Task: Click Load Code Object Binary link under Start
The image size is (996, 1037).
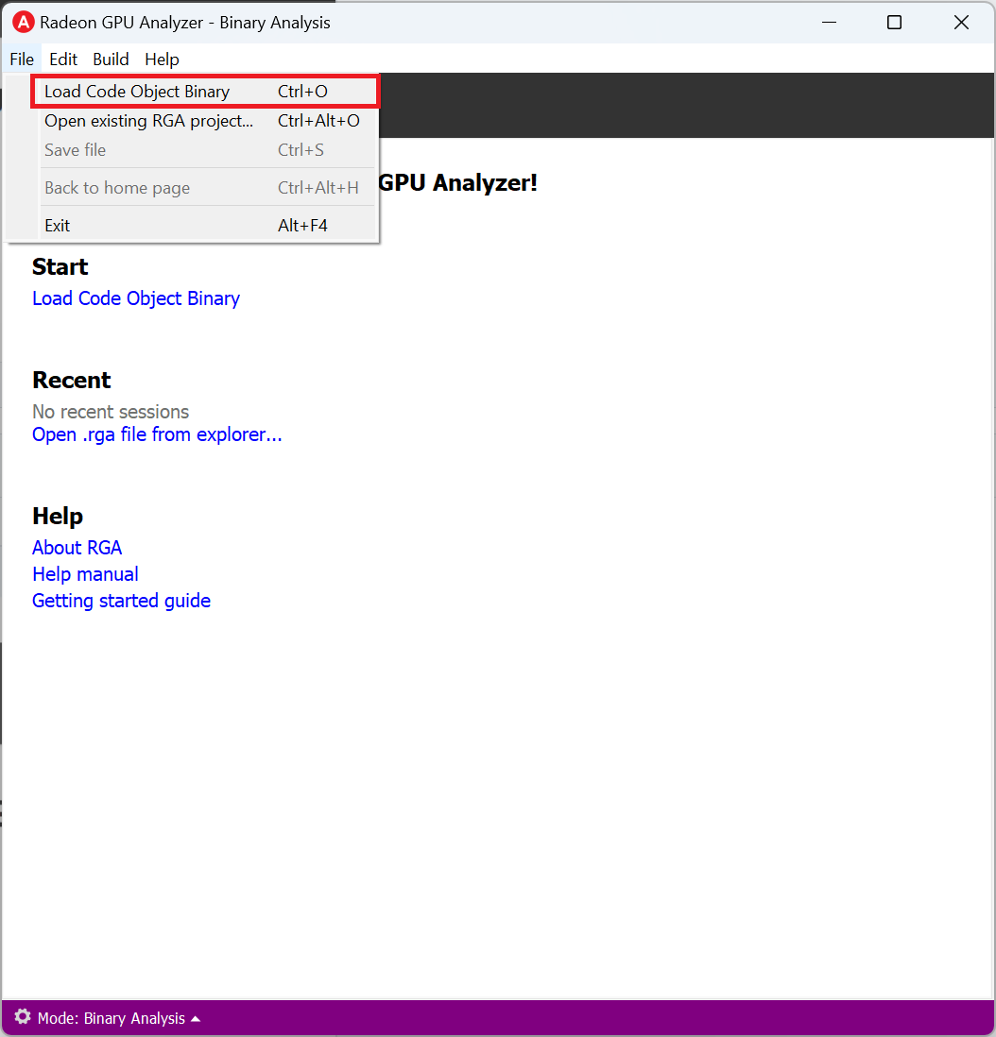Action: coord(136,298)
